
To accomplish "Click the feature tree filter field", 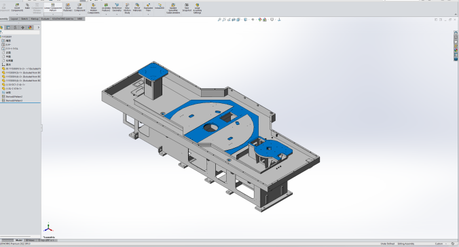I will [20, 33].
